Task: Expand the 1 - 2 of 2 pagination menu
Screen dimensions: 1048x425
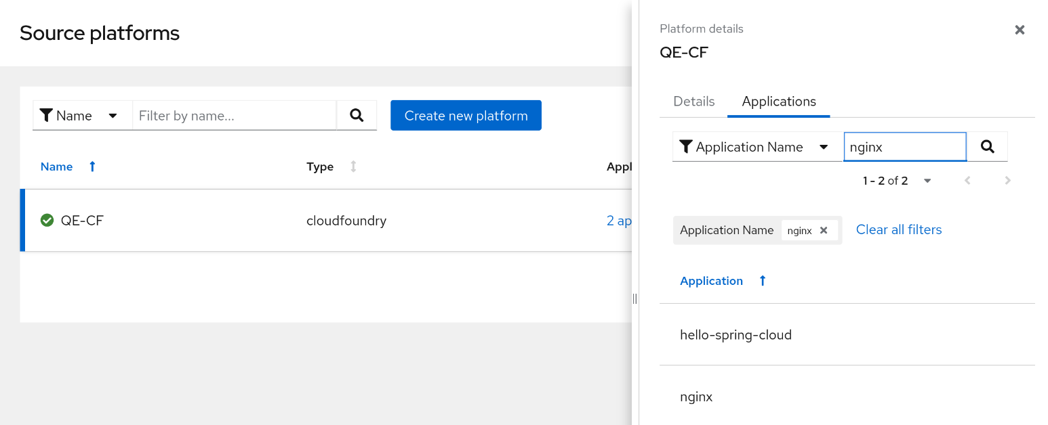Action: point(927,181)
